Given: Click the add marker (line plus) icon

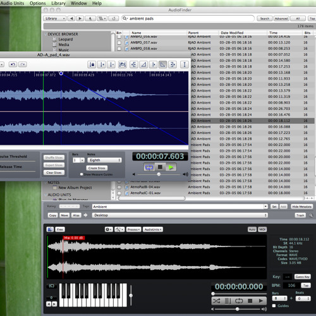Looking at the screenshot, I should (x=102, y=64).
